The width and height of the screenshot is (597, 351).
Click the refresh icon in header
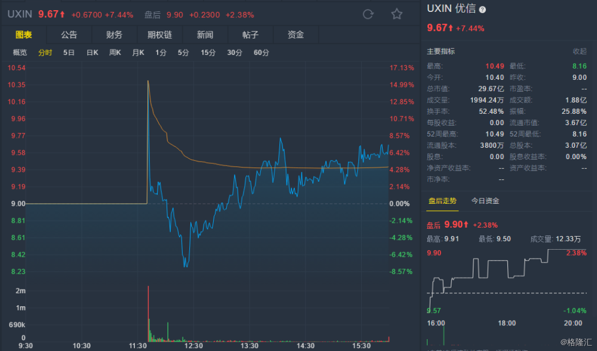pos(368,14)
